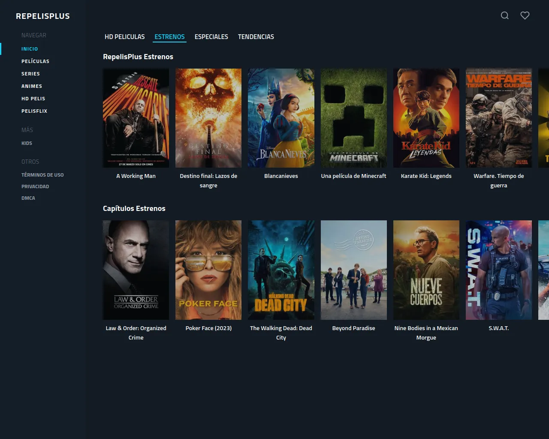
Task: Click the 'Capítulos Estrenos' section heading
Action: point(134,209)
